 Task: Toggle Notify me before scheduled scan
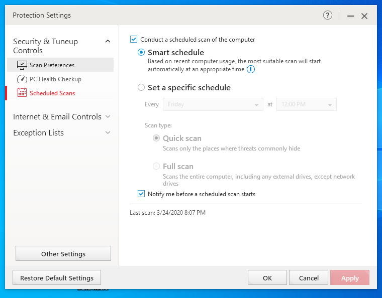141,194
